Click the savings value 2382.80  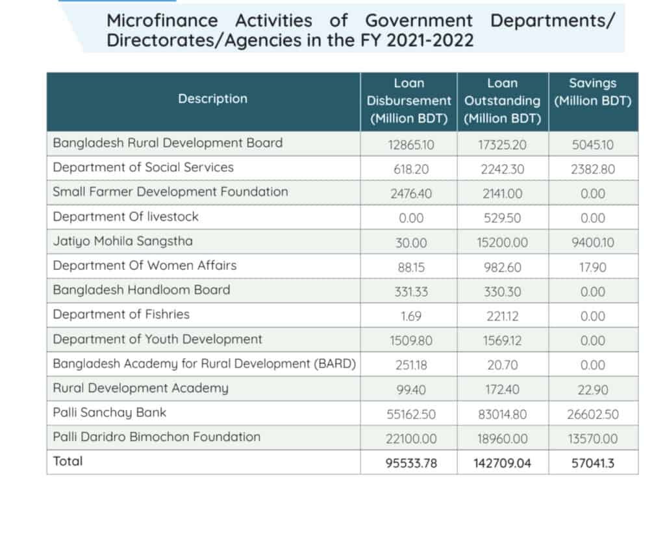592,169
